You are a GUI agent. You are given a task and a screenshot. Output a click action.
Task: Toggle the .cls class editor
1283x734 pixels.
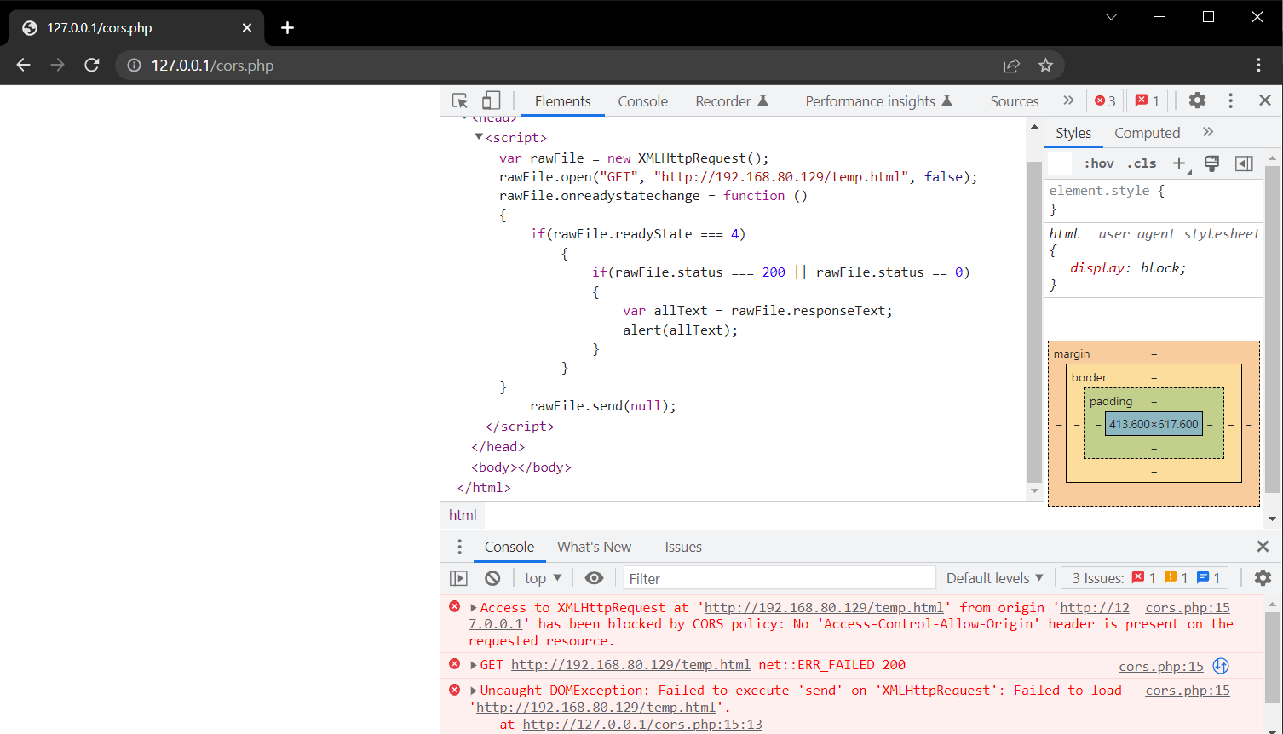tap(1142, 163)
